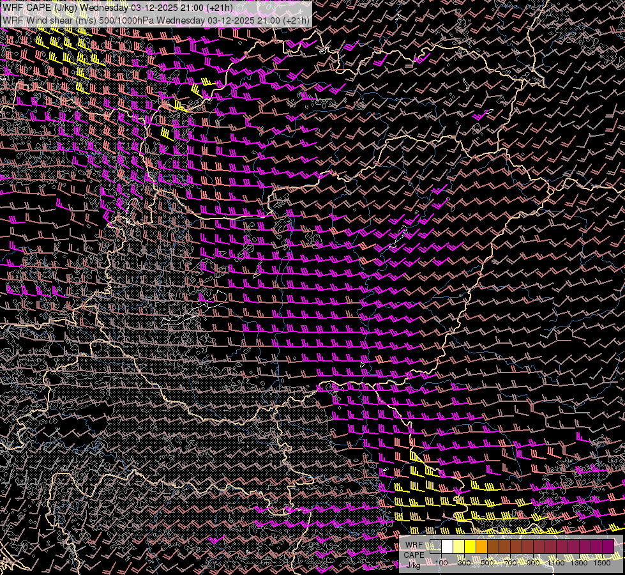
Task: Click the WRF Wind shear title line
Action: [156, 20]
